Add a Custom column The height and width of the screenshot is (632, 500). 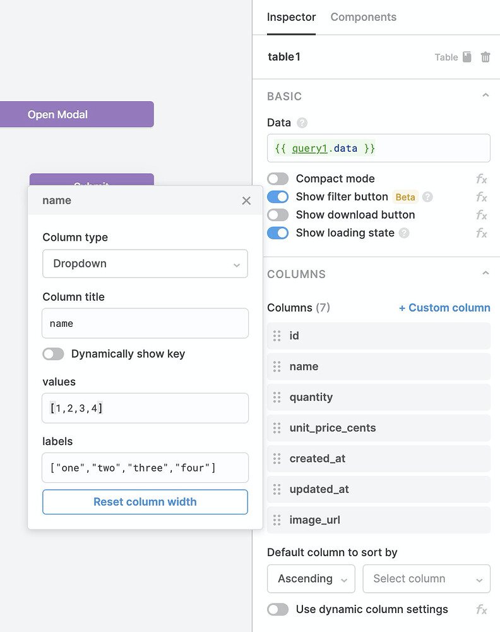point(444,308)
